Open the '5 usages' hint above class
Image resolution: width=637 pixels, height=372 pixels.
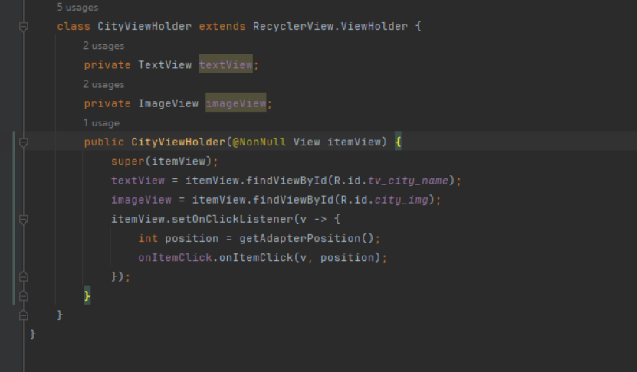(x=77, y=8)
